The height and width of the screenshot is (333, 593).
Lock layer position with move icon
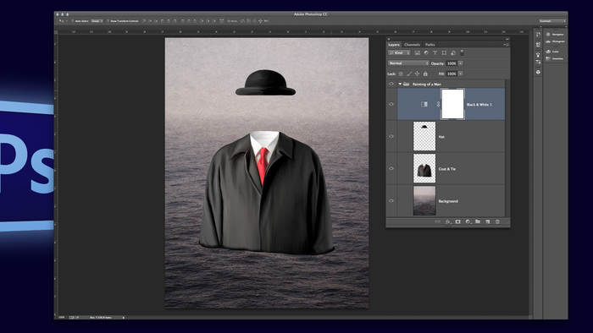[x=417, y=74]
